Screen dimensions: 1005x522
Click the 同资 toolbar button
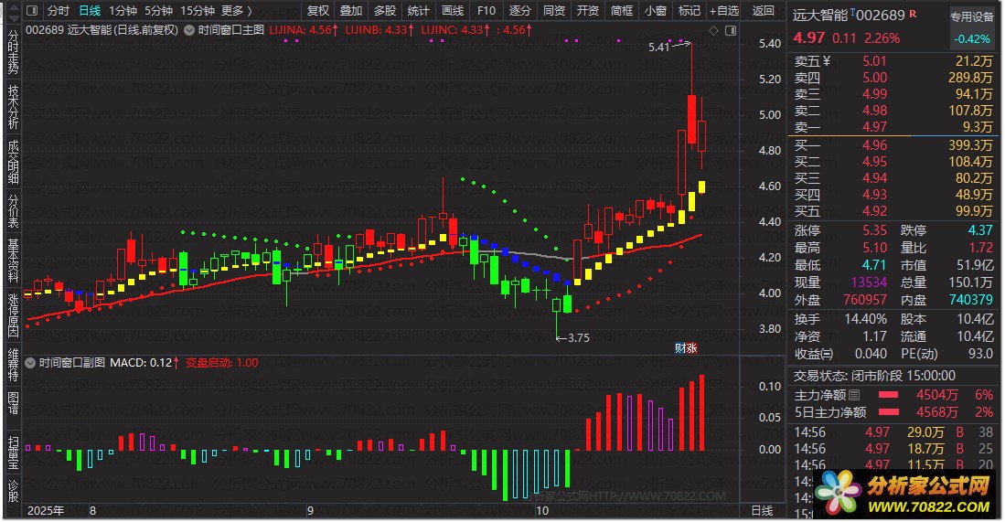(554, 11)
